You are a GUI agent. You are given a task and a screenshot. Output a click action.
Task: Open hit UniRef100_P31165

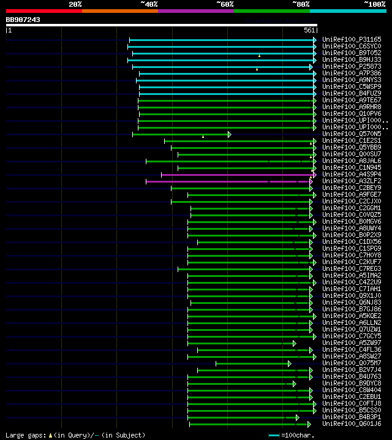(x=352, y=40)
